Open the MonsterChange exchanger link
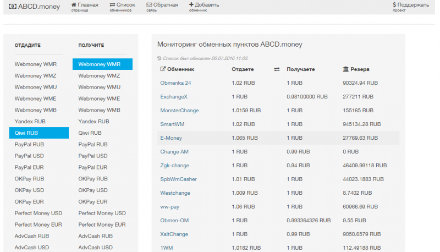The image size is (440, 252). [179, 110]
